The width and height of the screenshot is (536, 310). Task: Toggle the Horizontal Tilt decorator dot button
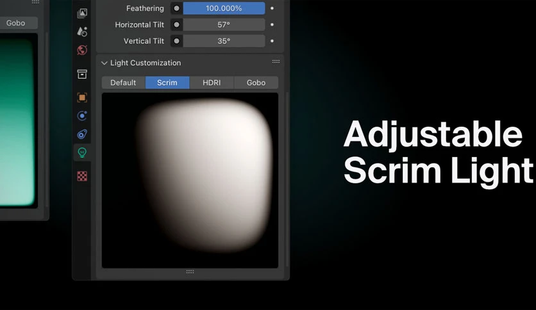(176, 24)
